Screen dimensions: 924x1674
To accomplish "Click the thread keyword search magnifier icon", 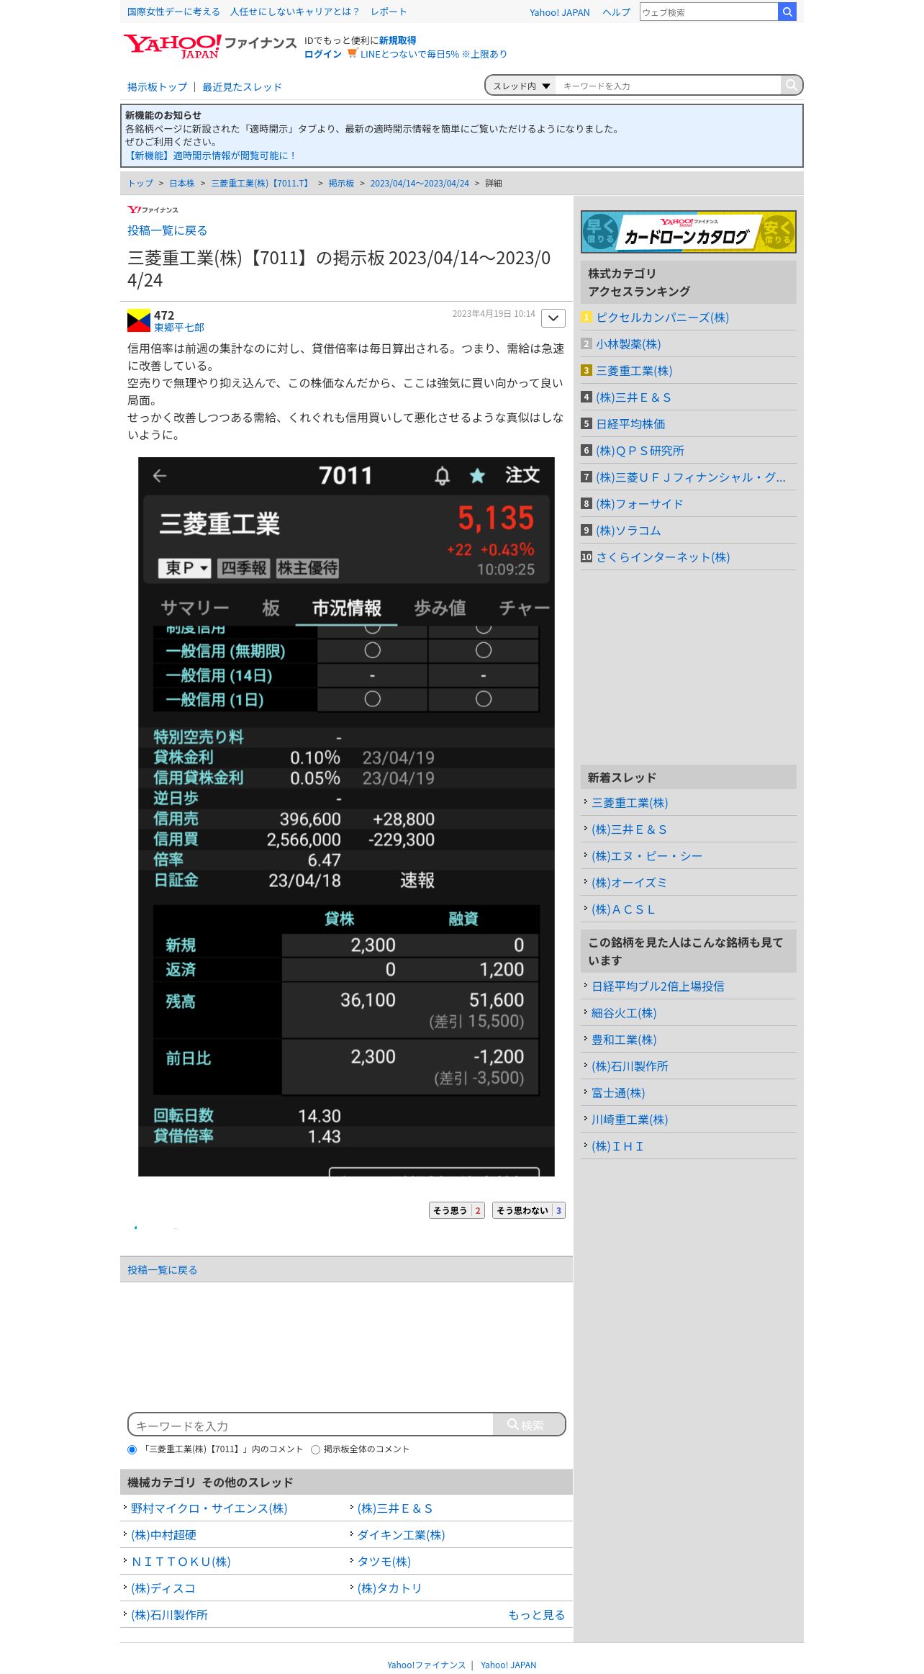I will click(x=792, y=85).
